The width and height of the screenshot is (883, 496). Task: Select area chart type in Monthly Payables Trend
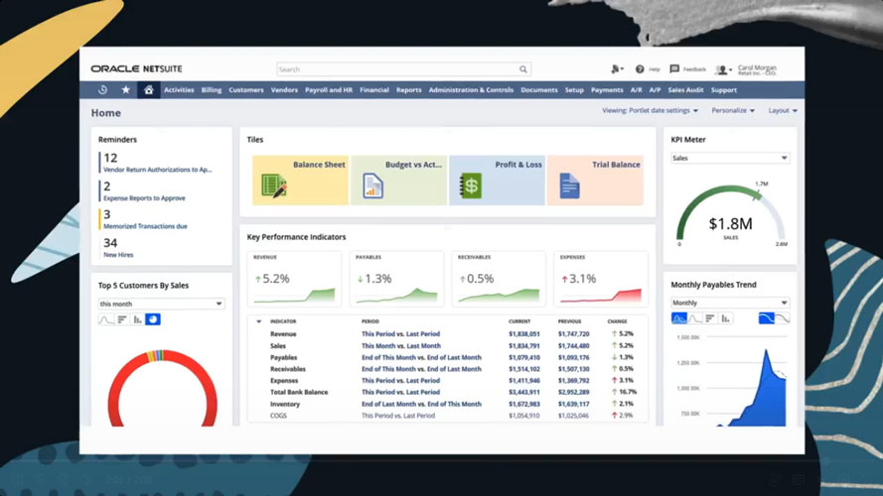(679, 318)
